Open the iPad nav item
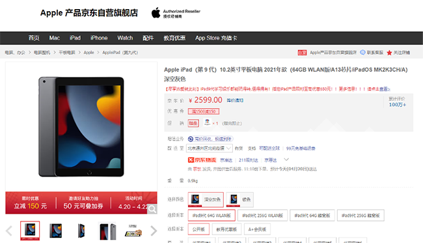Viewport: 423px width, 243px height. (75, 38)
